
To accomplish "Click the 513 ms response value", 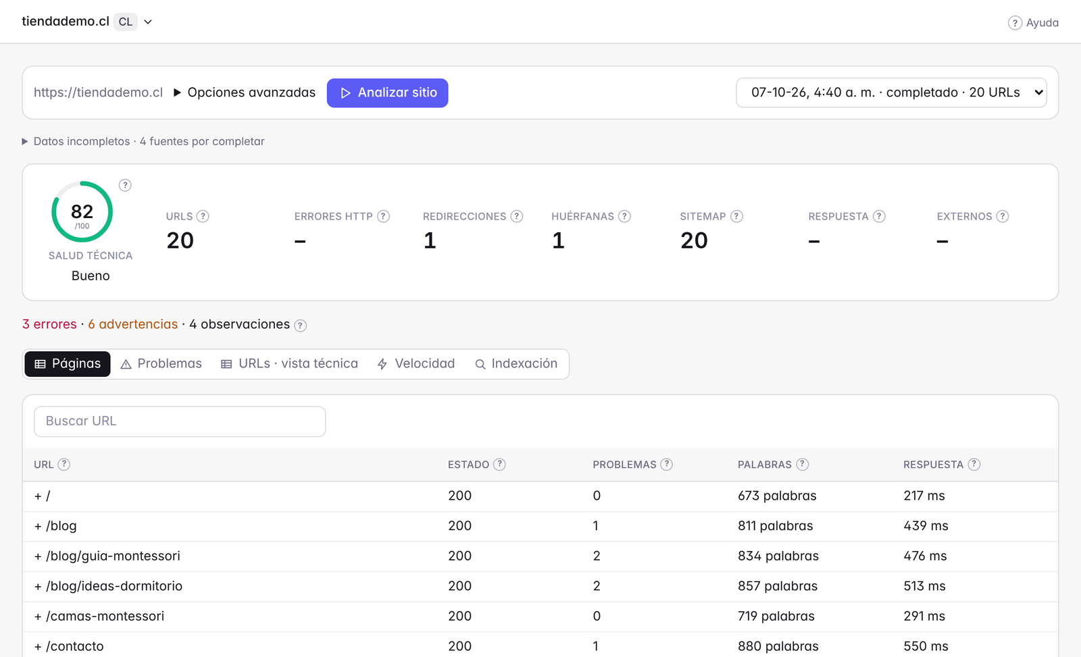I will pyautogui.click(x=925, y=586).
